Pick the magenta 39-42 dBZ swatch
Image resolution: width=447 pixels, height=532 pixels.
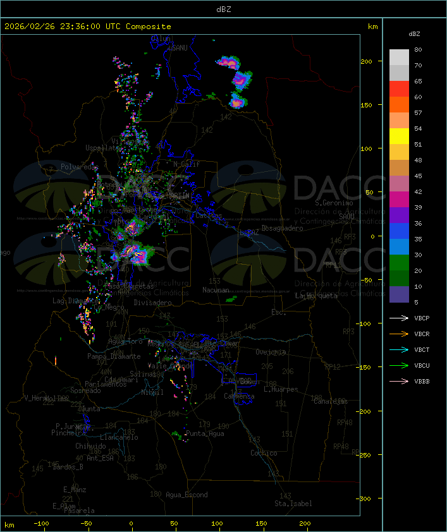(399, 199)
